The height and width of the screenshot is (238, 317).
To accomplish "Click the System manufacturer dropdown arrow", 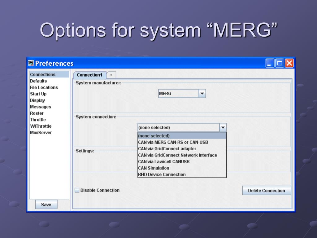I will [202, 94].
